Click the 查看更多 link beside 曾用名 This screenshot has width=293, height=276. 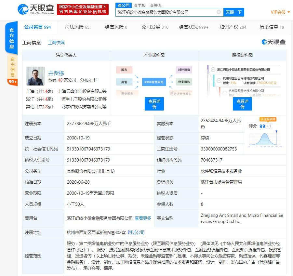point(143,218)
